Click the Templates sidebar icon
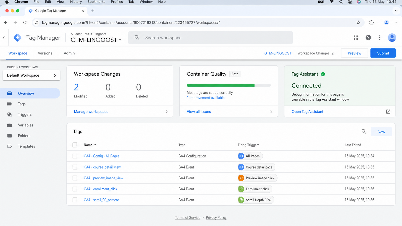 point(10,146)
